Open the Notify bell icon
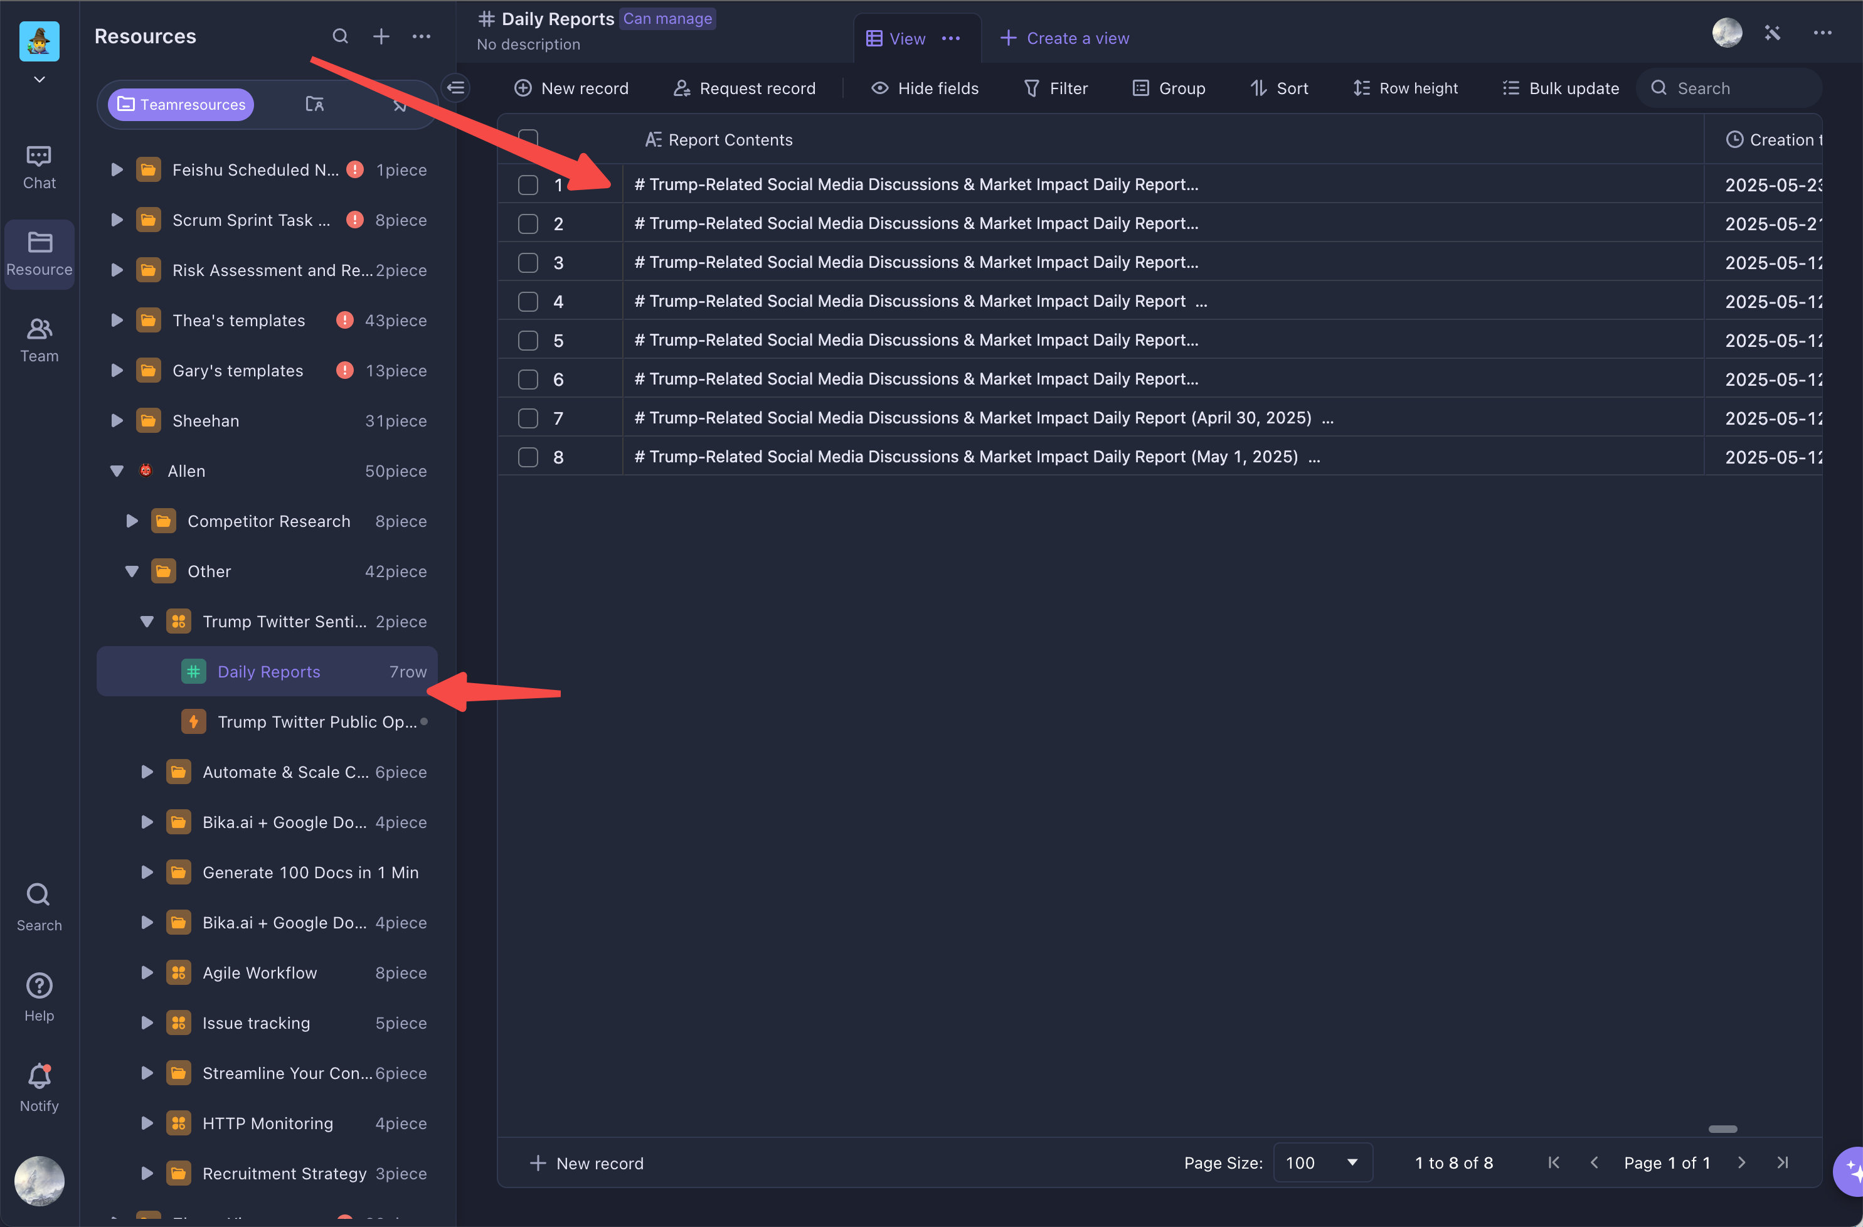Screen dimensions: 1863x1227 (x=39, y=1076)
